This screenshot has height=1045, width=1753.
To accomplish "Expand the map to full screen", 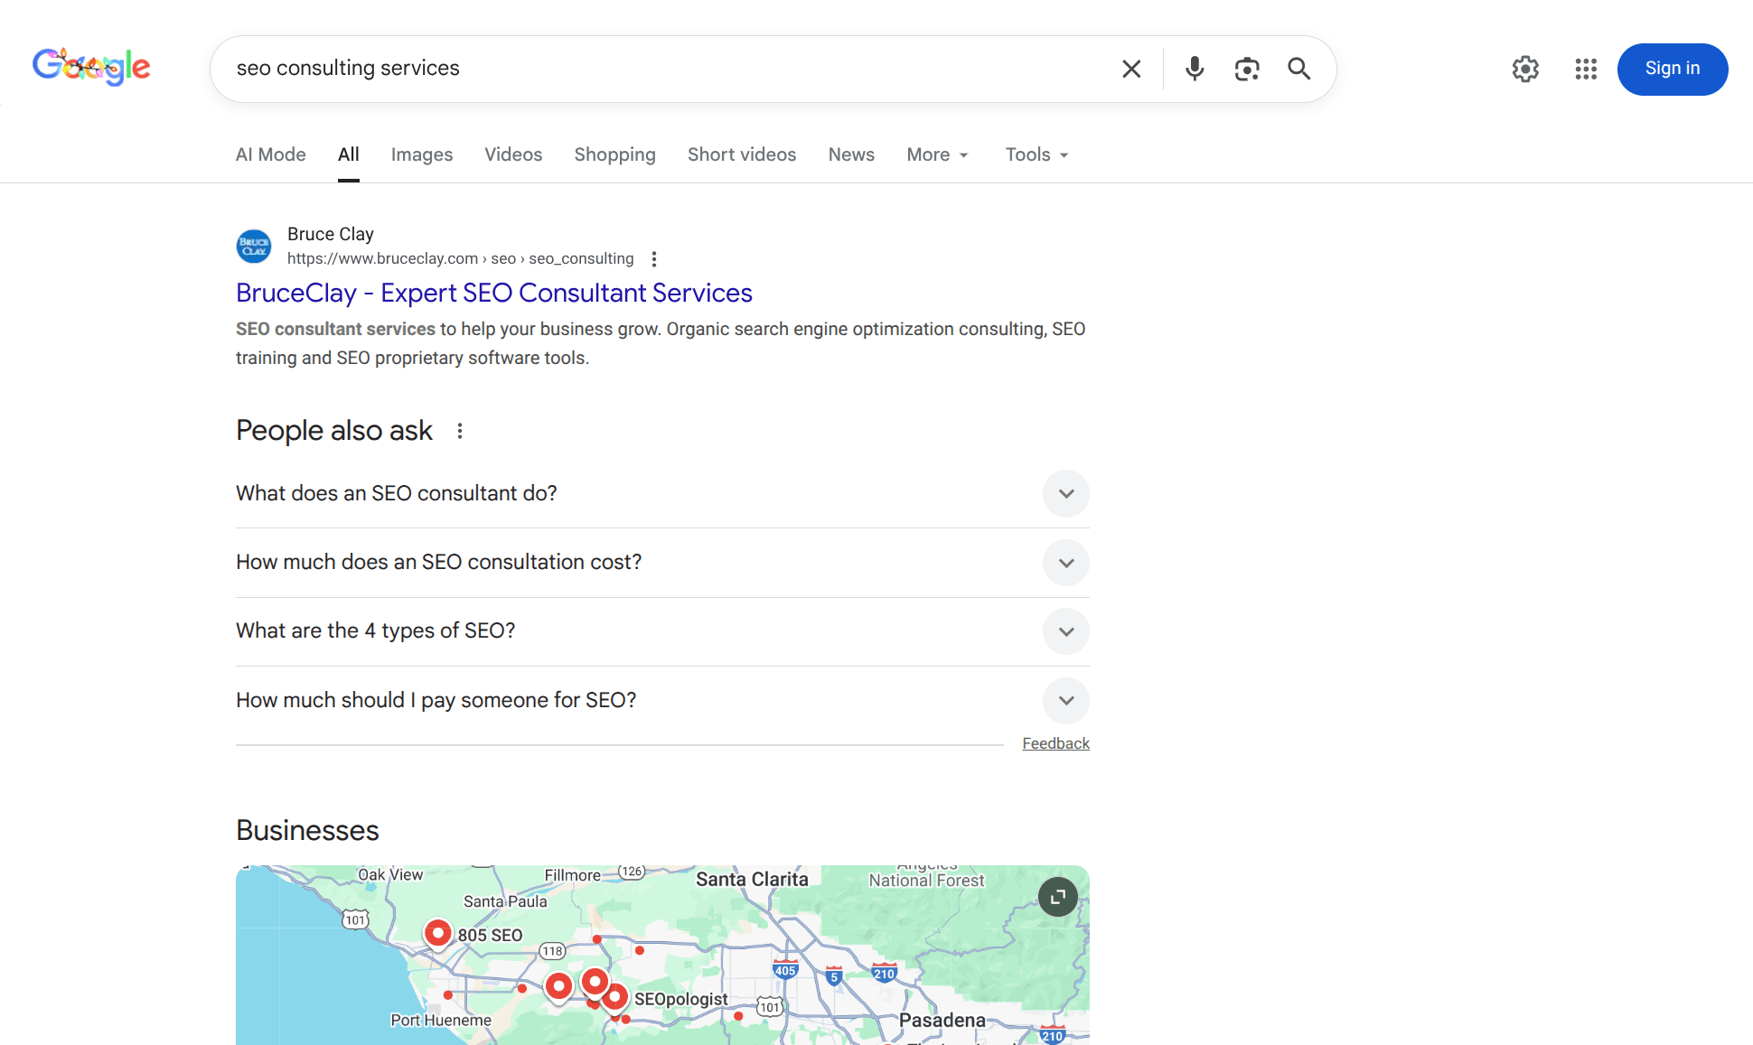I will click(x=1058, y=896).
